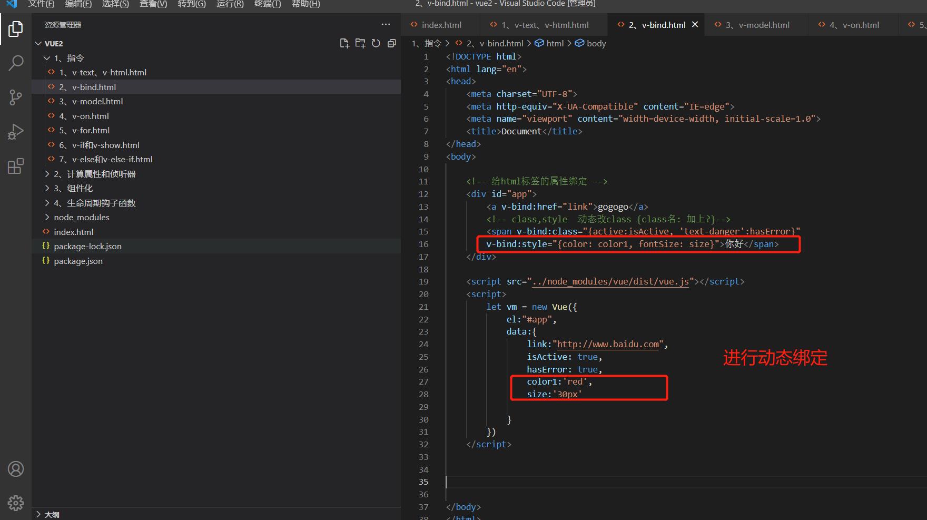Open the explorer more actions ellipsis
The height and width of the screenshot is (520, 927).
386,24
